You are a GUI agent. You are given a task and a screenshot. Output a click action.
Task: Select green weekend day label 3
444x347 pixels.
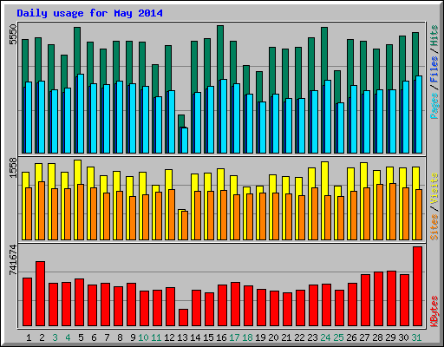pos(55,337)
